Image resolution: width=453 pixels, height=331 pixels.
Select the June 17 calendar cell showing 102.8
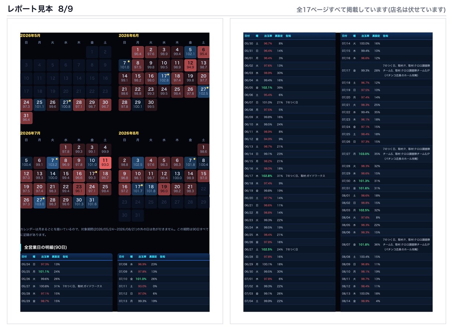pyautogui.click(x=164, y=78)
